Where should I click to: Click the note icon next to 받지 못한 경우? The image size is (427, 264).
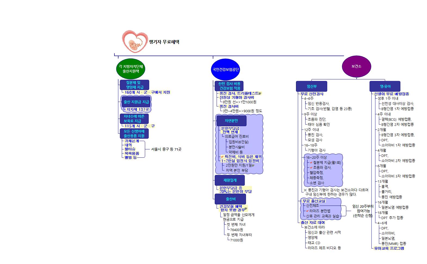(246, 209)
